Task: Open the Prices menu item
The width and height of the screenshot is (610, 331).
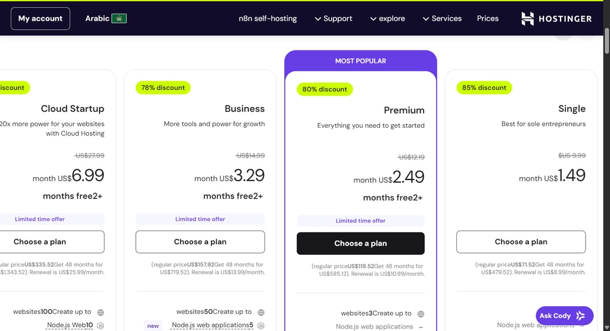Action: click(x=487, y=18)
